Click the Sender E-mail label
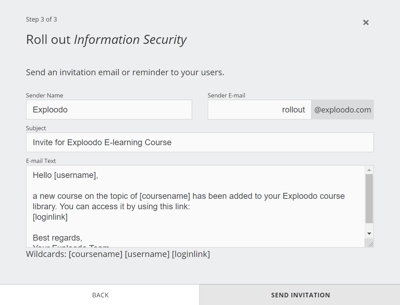 coord(227,95)
